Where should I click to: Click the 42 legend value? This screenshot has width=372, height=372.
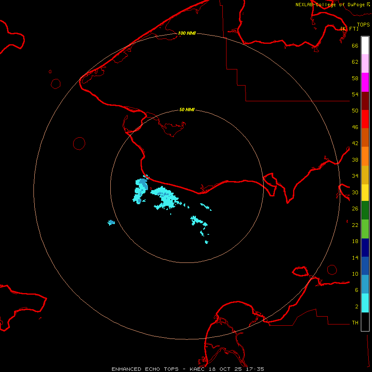click(x=355, y=143)
